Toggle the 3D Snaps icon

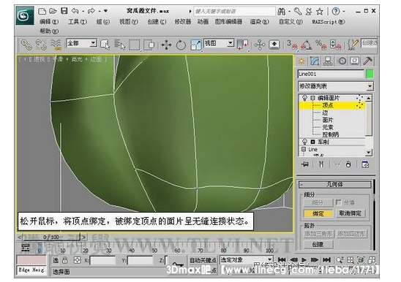[292, 45]
